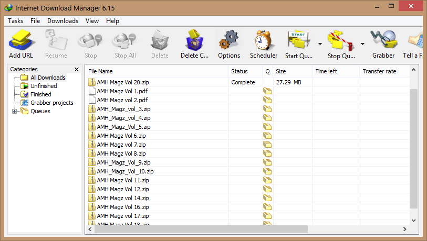Select AMH_Magz_vol_4.zip row
Screen dimensions: 427x241
pos(248,118)
